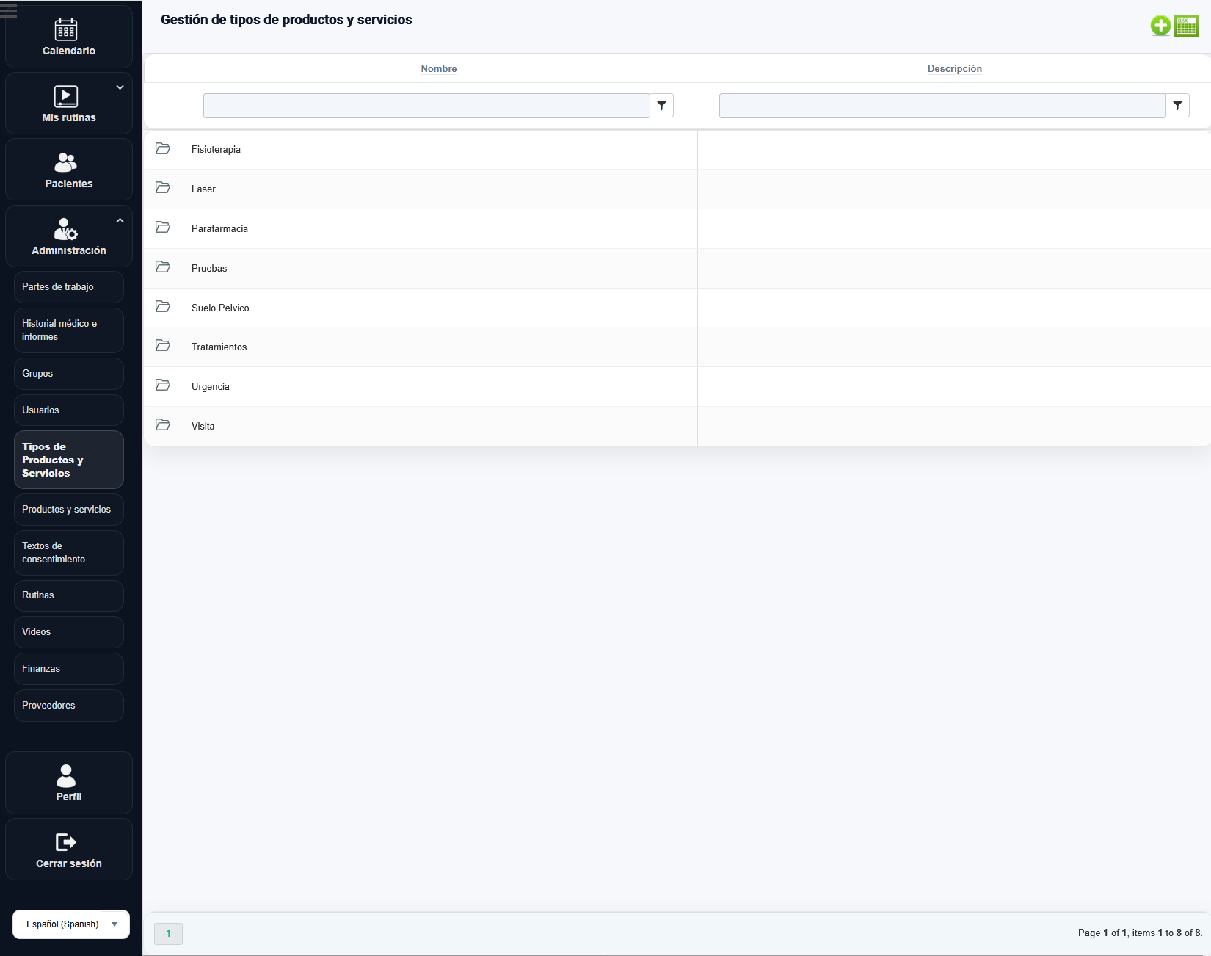Open the folder icon for Fisioterapia

pyautogui.click(x=163, y=149)
